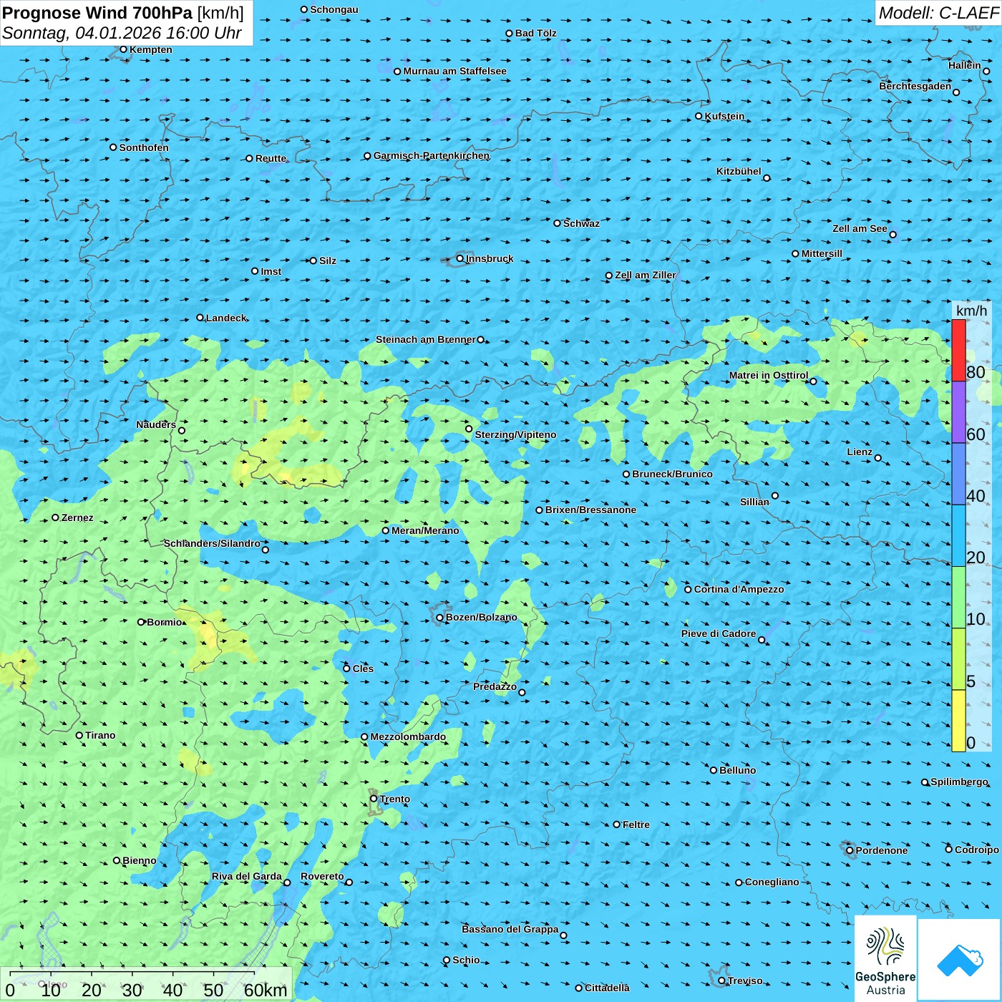Viewport: 1002px width, 1002px height.
Task: Select the Cortina d'Ampezzo label
Action: coord(739,589)
